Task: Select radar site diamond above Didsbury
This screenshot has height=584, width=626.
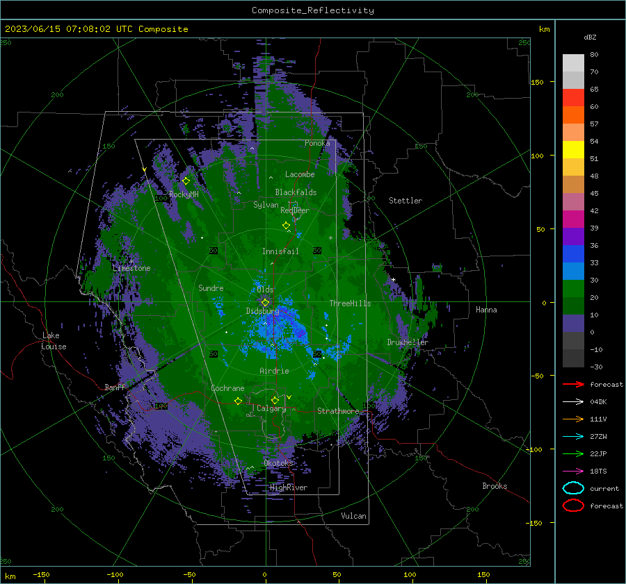Action: (265, 303)
